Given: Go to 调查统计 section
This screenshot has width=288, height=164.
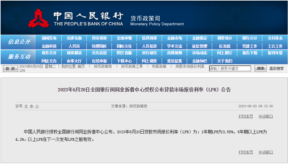Looking at the screenshot, I should tap(225, 38).
